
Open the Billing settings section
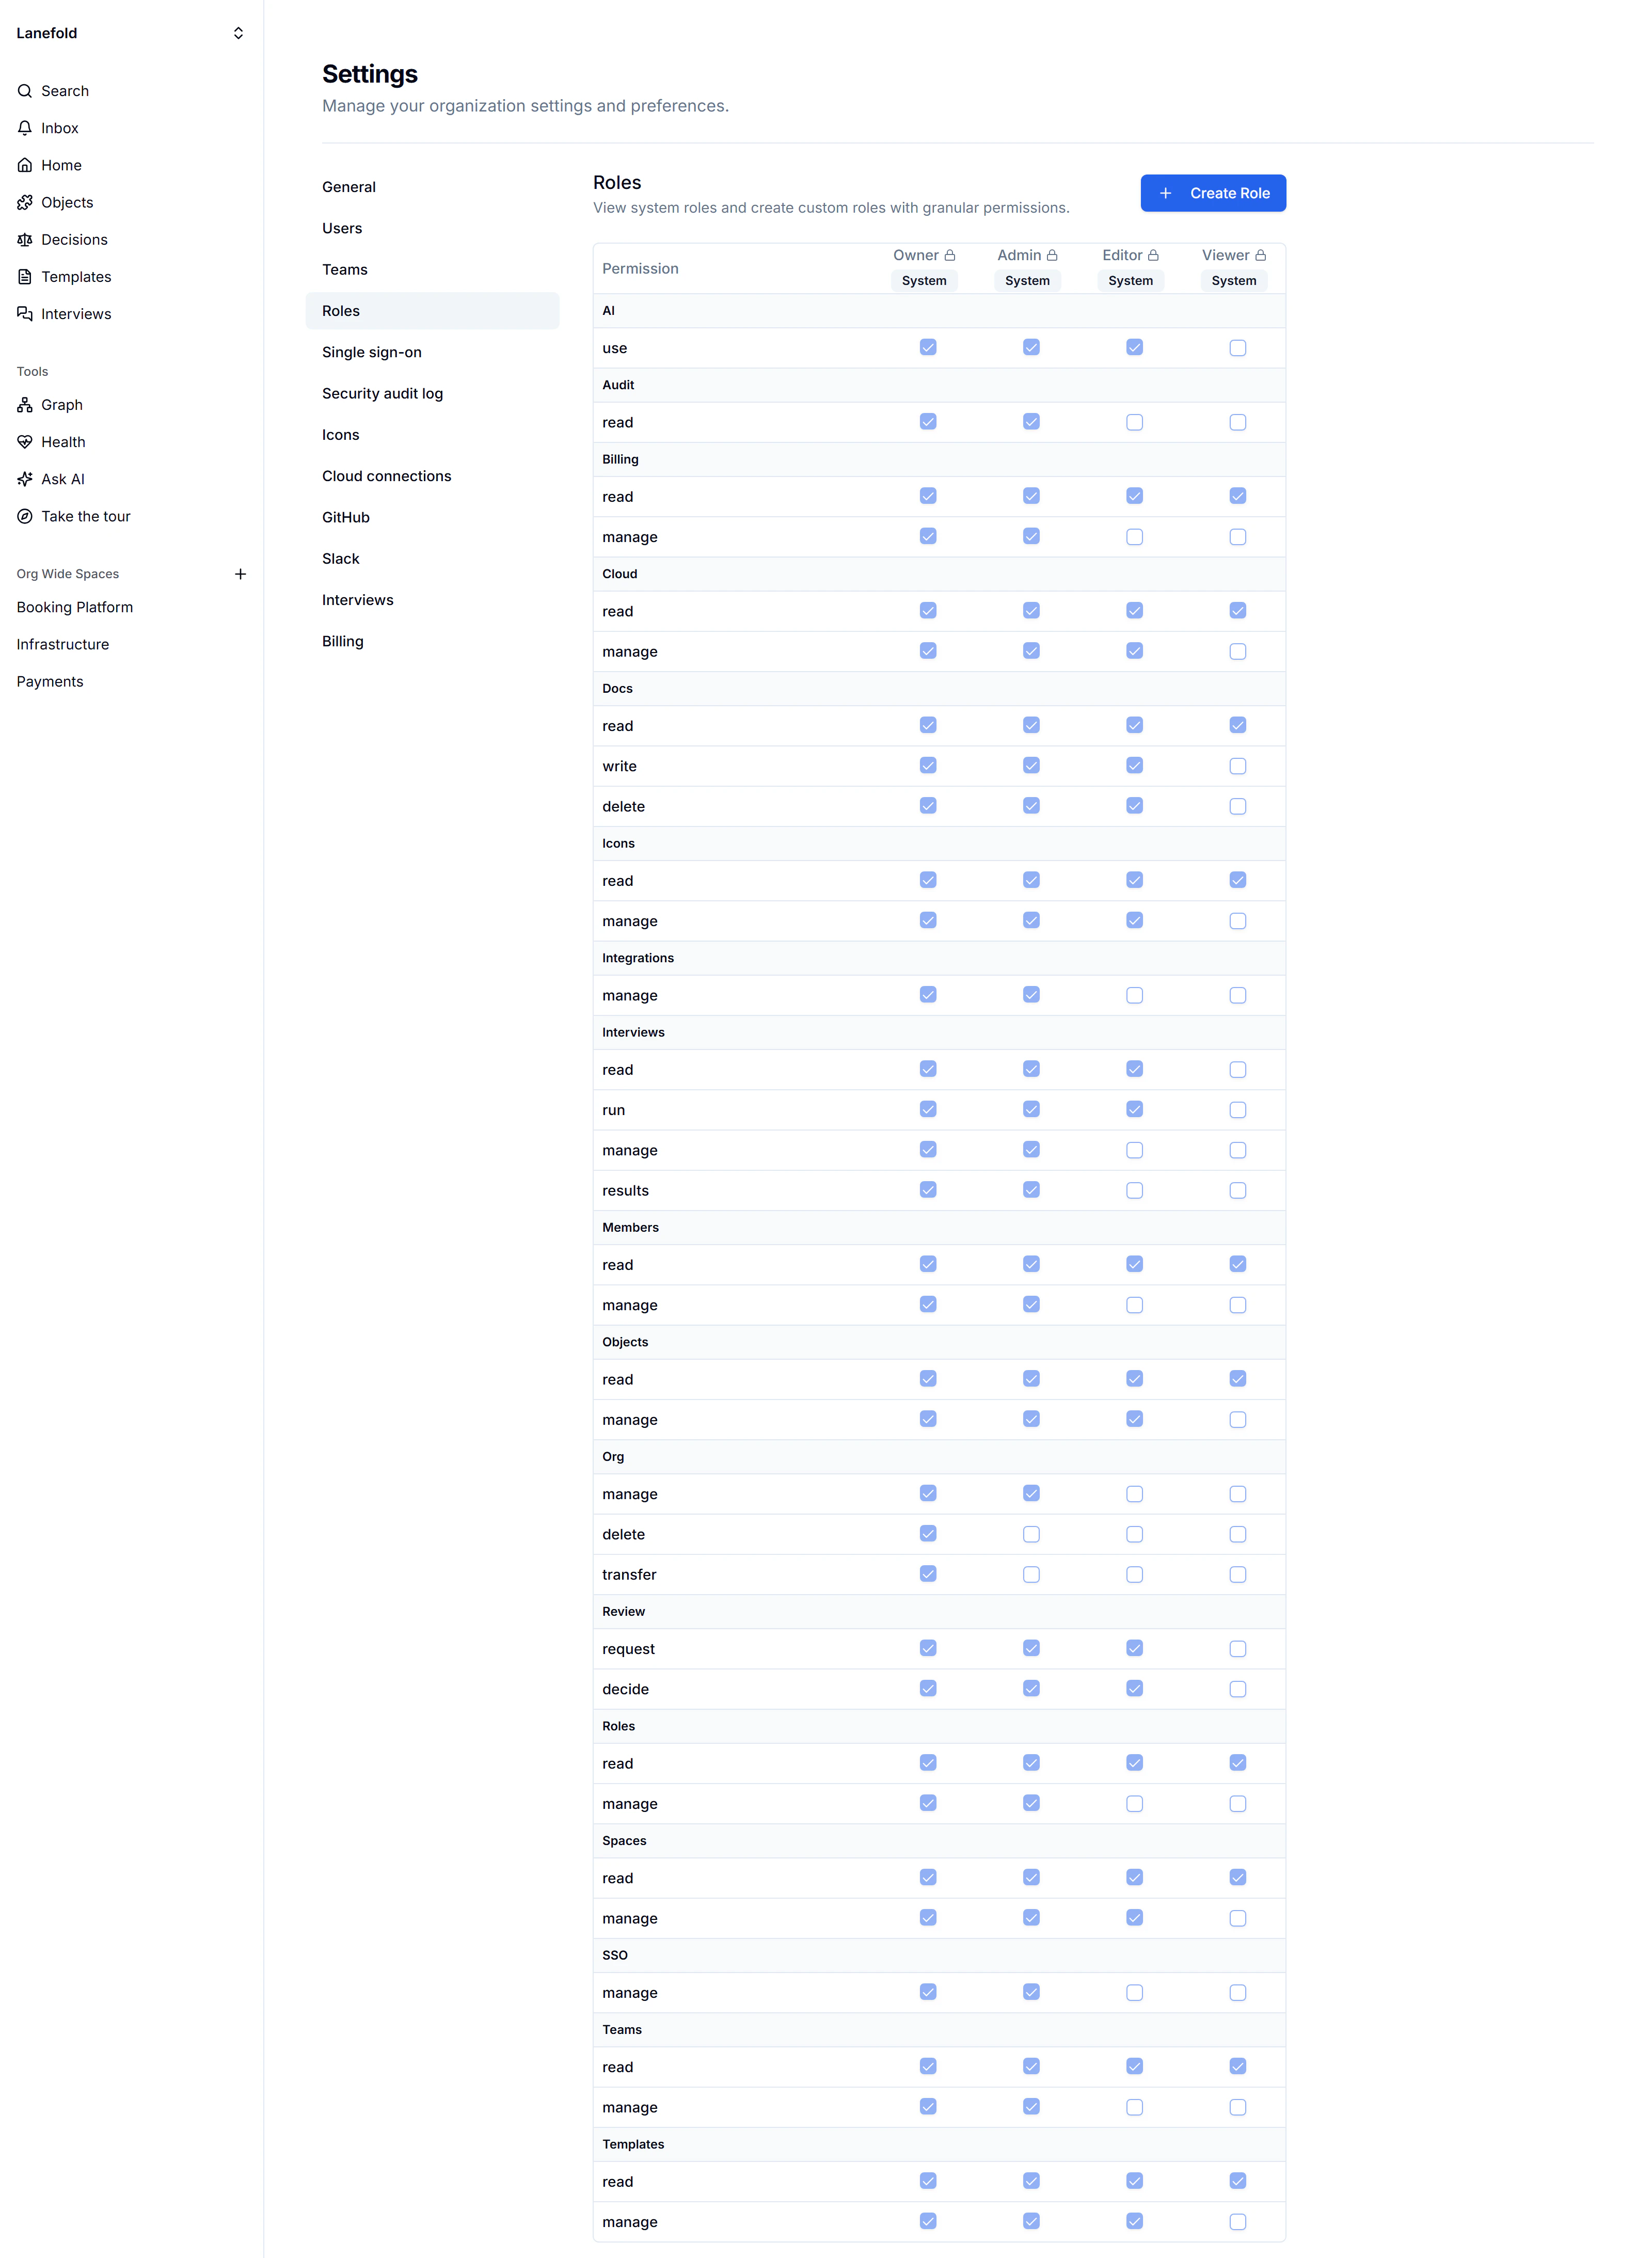click(x=432, y=642)
